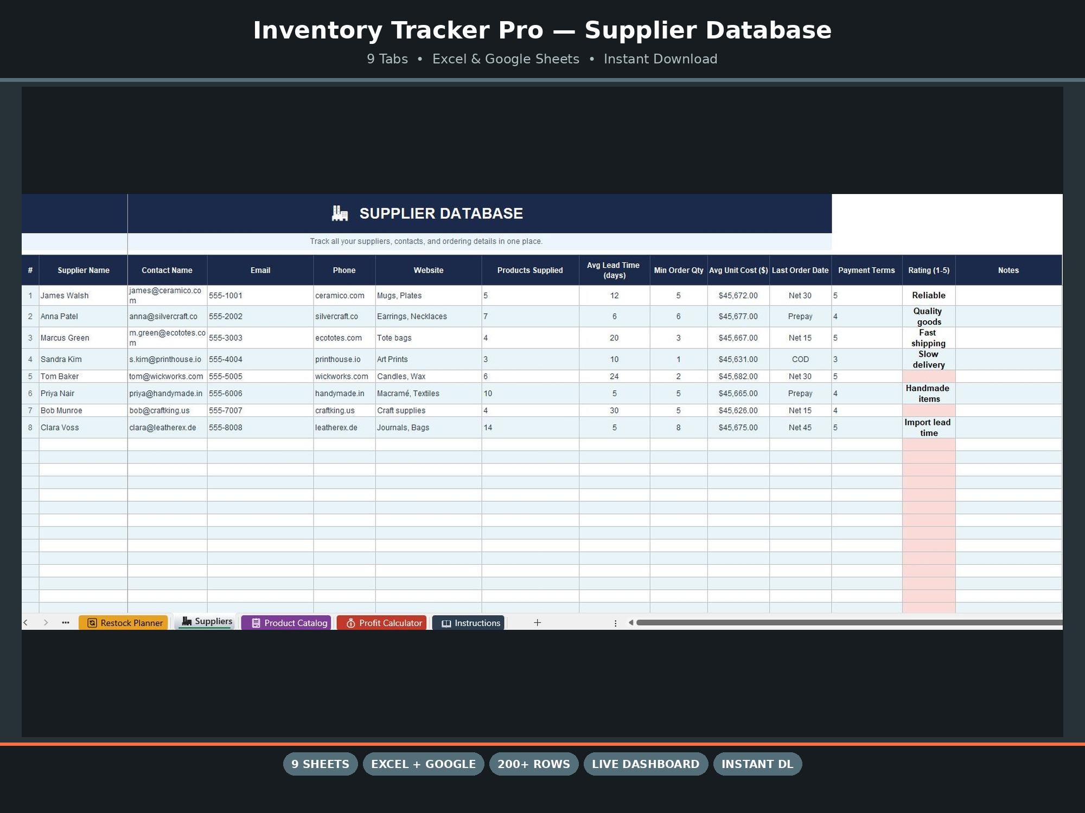
Task: Open the Restock Planner sheet tab
Action: click(x=124, y=623)
